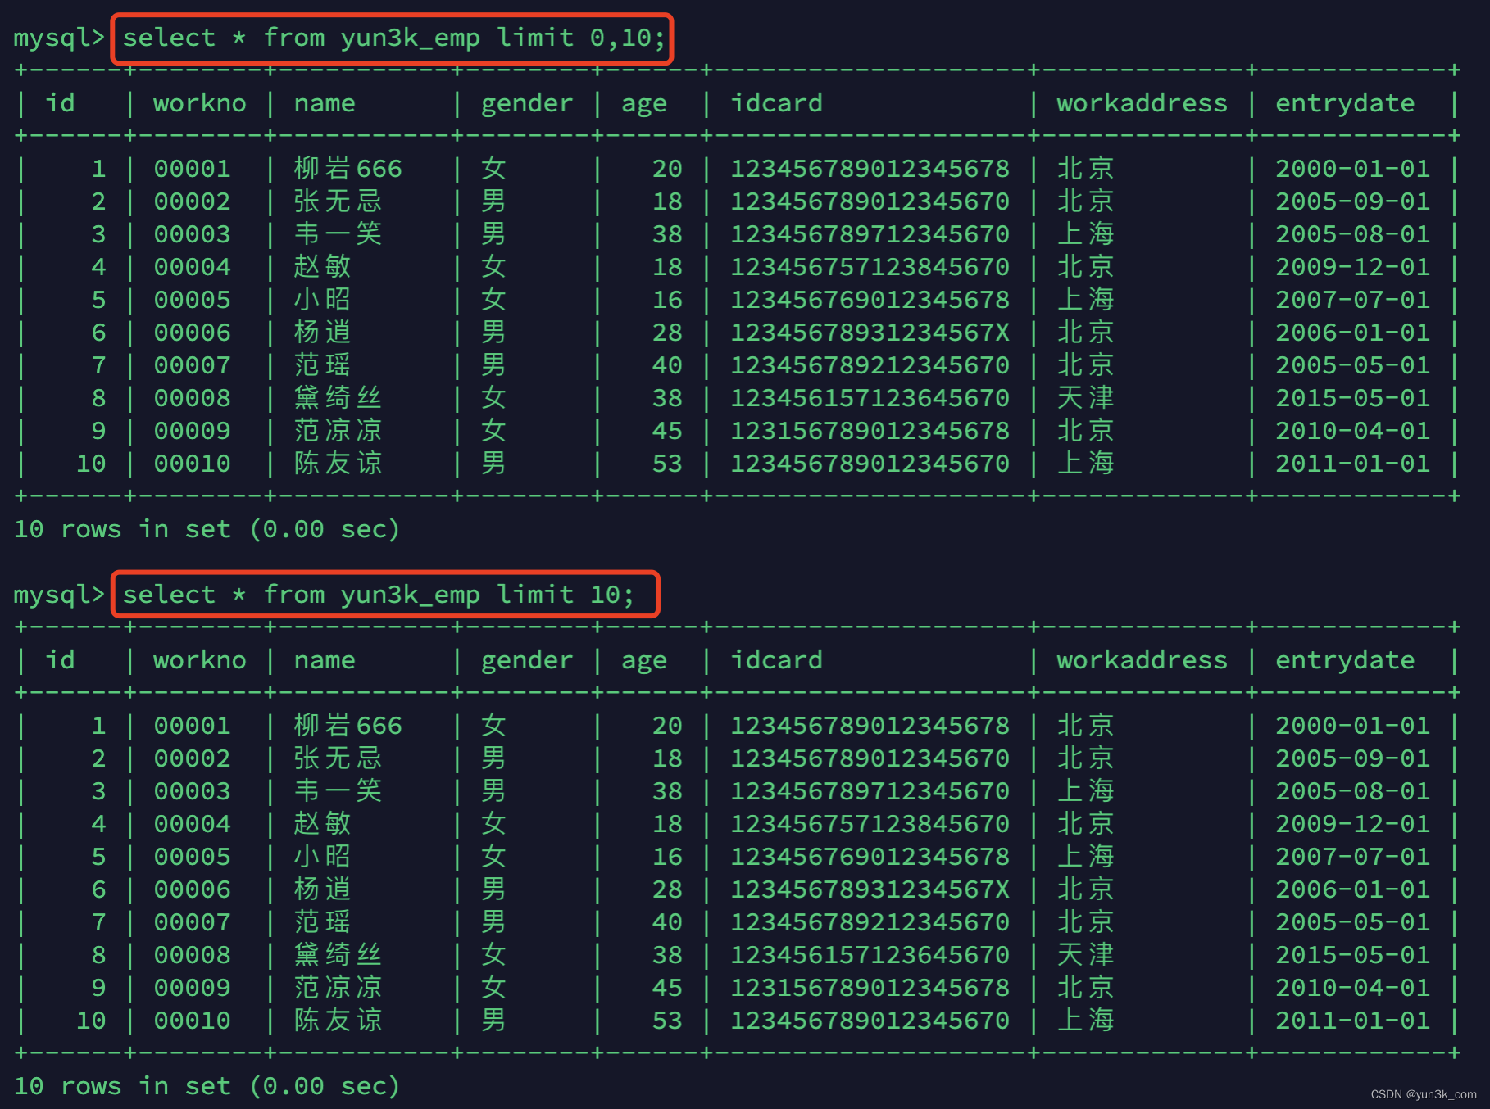Click name '韦一笑' in limit 0,10 results
The image size is (1490, 1109).
(338, 234)
